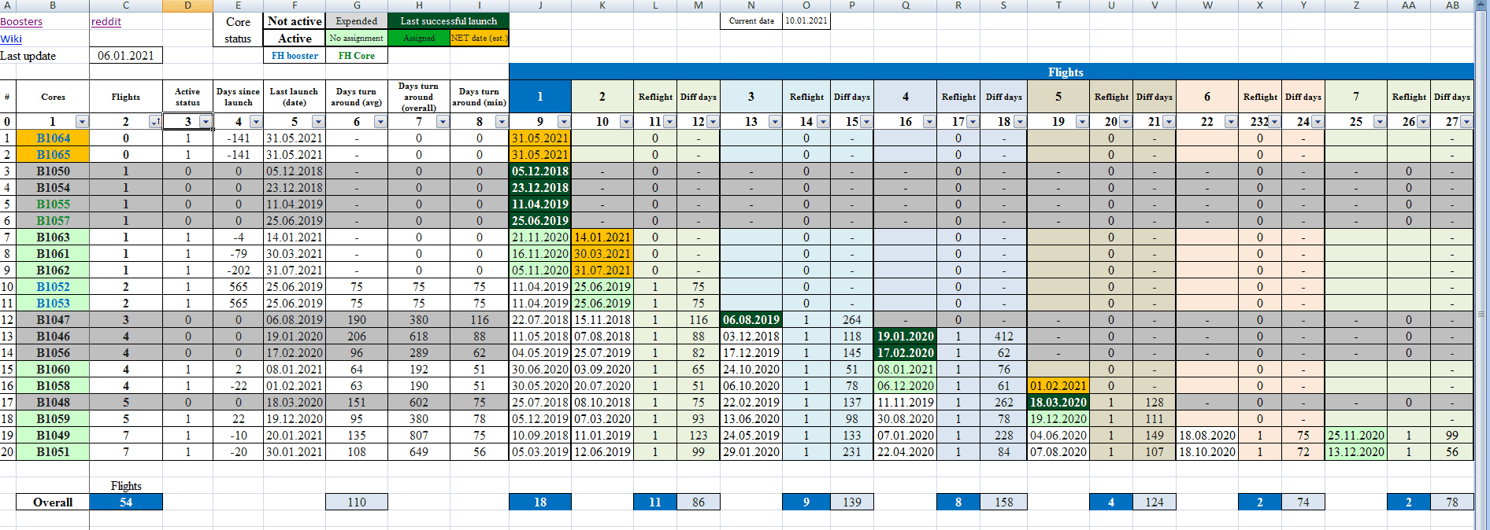
Task: Open the Wiki link
Action: (x=11, y=39)
